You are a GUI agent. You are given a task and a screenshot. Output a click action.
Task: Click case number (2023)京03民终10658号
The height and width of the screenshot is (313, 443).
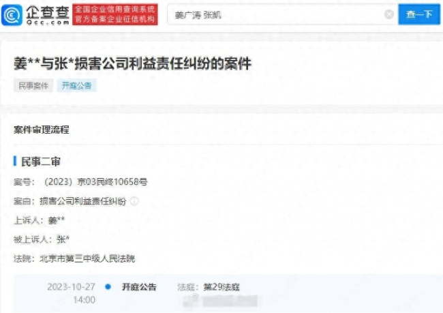pyautogui.click(x=95, y=182)
